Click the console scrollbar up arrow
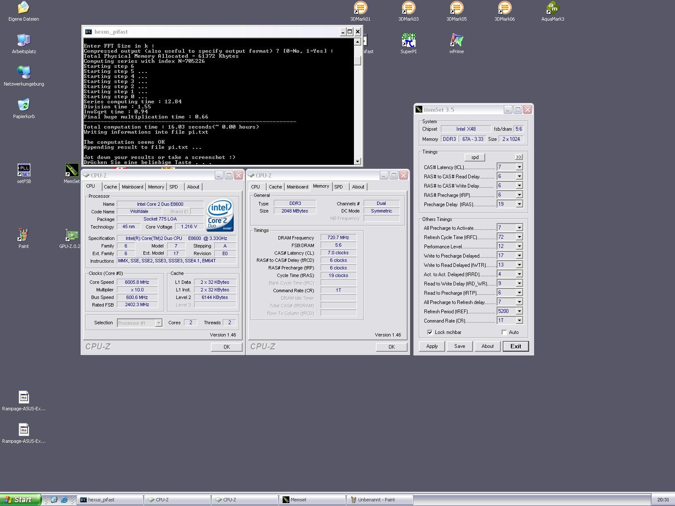675x506 pixels. pos(358,42)
